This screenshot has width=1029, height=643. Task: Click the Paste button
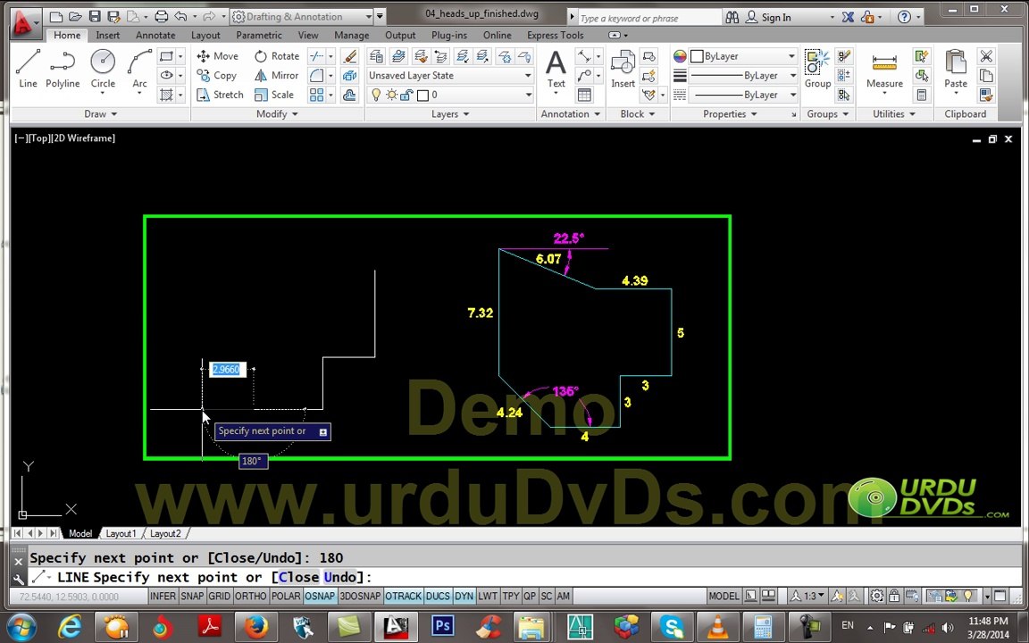[x=956, y=69]
